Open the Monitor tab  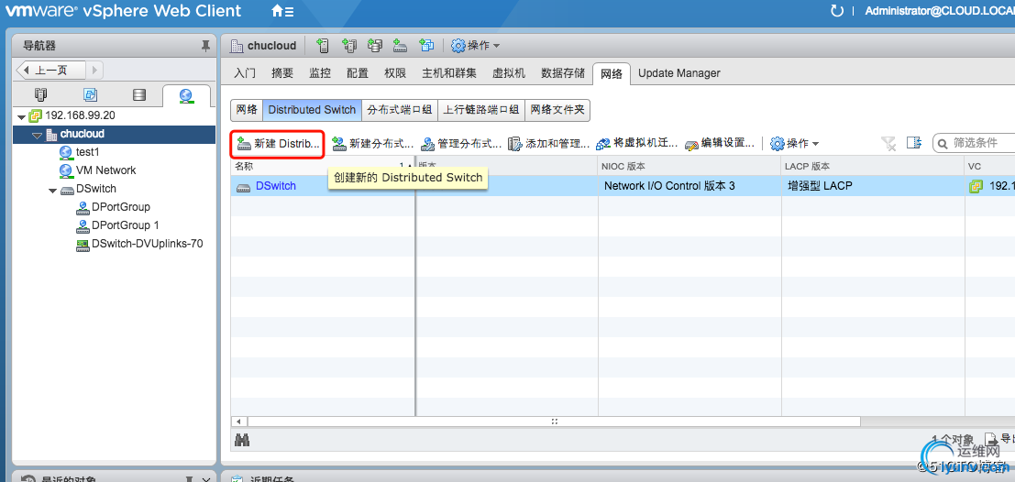coord(320,73)
